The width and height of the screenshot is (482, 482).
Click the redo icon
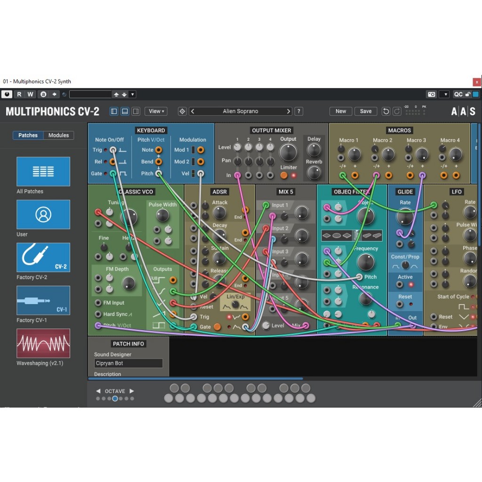[397, 111]
